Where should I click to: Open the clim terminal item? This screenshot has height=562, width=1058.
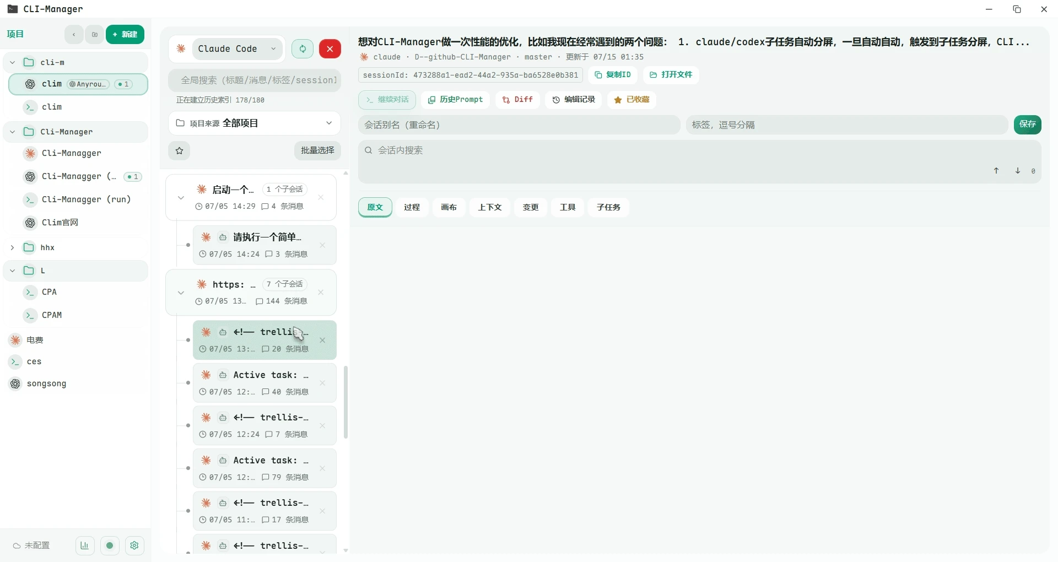[78, 107]
